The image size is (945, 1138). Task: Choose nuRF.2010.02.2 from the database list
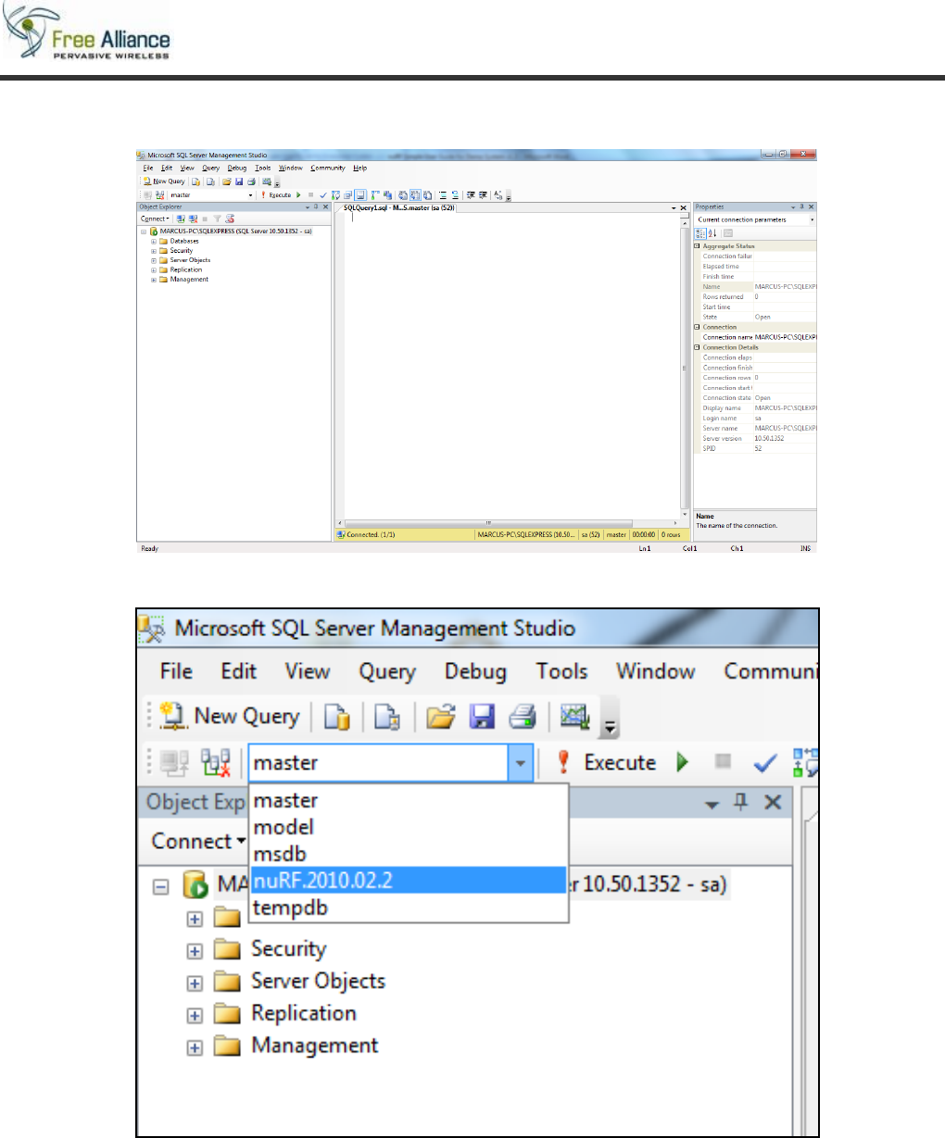coord(408,880)
